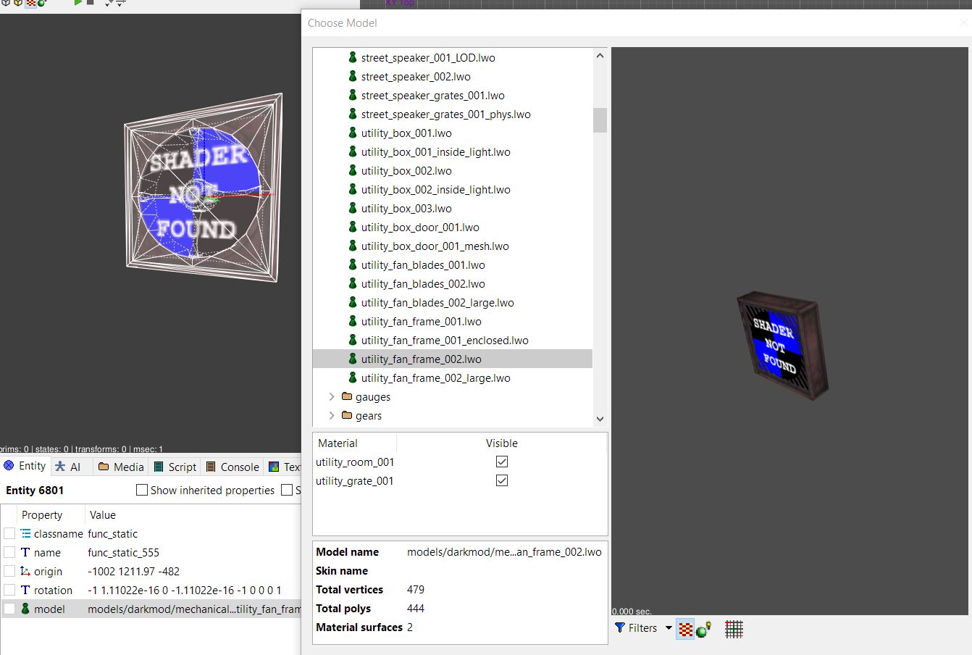Toggle visibility of utility_room_001 material

(502, 462)
